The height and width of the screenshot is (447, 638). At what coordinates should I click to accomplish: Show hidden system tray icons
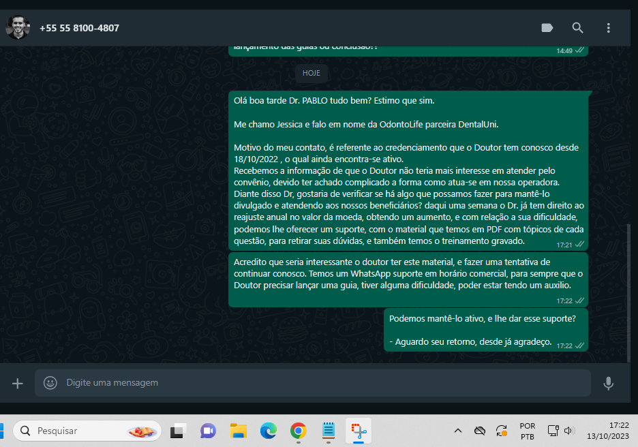tap(458, 431)
